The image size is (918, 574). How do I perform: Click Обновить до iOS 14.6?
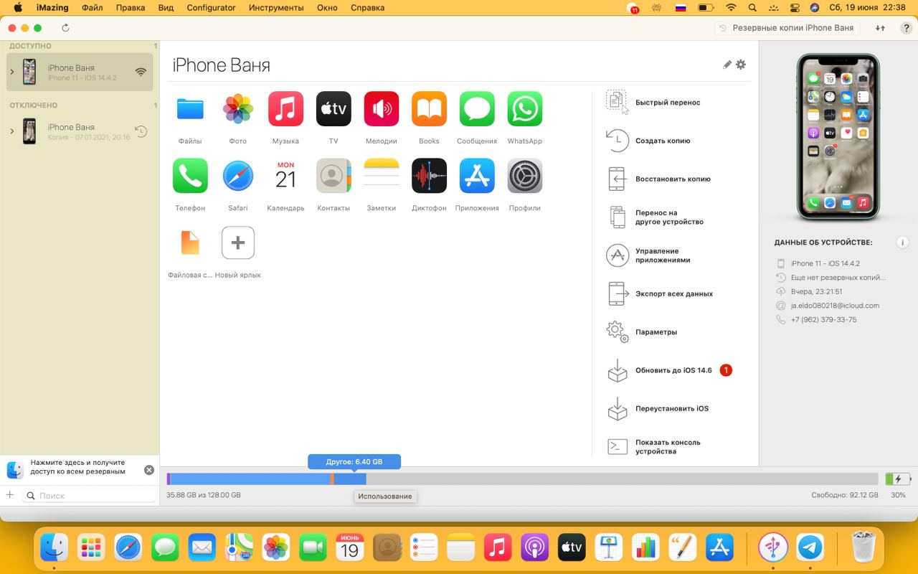click(673, 370)
